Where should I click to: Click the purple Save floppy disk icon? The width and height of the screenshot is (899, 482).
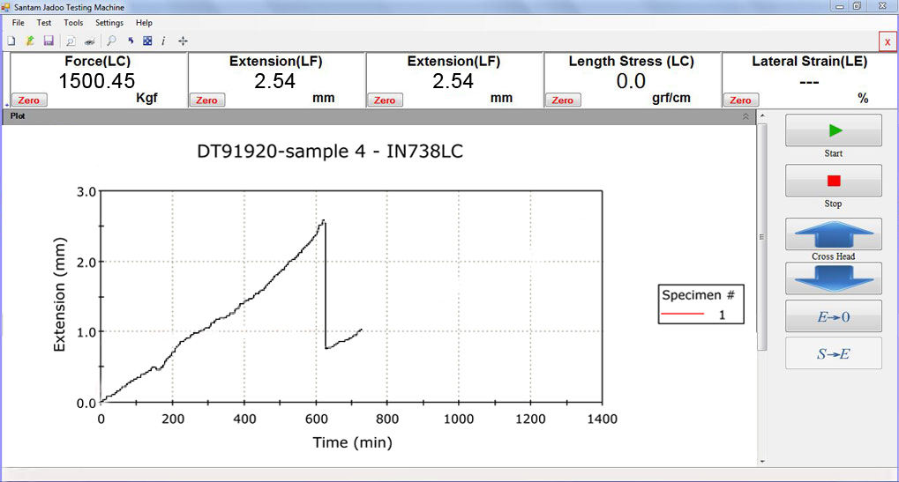pyautogui.click(x=49, y=41)
